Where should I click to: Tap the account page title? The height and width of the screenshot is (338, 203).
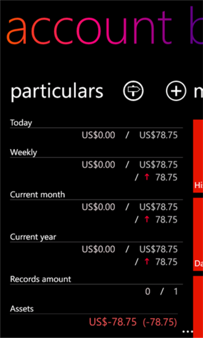[x=89, y=27]
